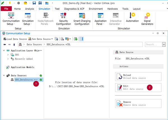Screen dimensions: 168x120
Task: Select Application Models in the tree
Action: pos(22,67)
